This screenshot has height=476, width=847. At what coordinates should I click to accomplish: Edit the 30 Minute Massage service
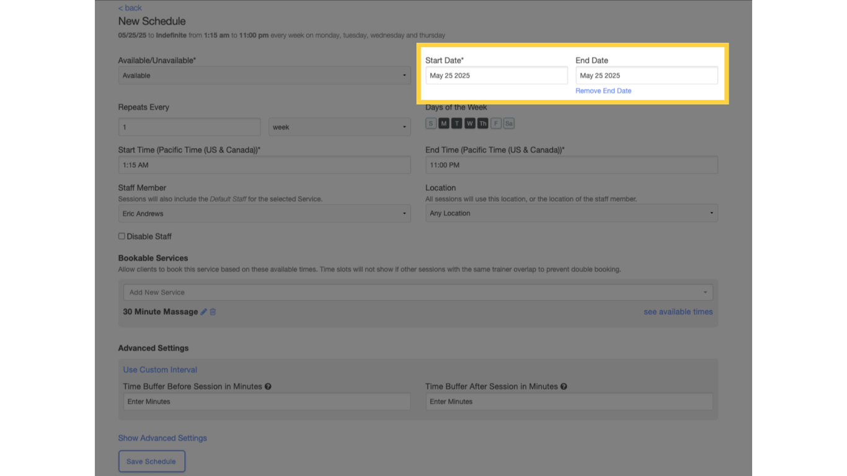click(x=203, y=312)
